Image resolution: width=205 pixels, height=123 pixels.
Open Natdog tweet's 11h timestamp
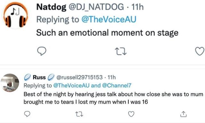[137, 7]
